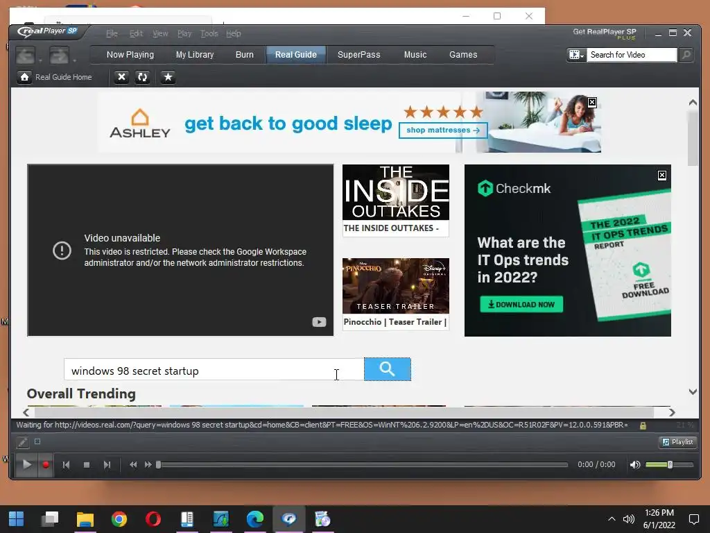Open the View menu
The image size is (710, 533).
coord(160,33)
